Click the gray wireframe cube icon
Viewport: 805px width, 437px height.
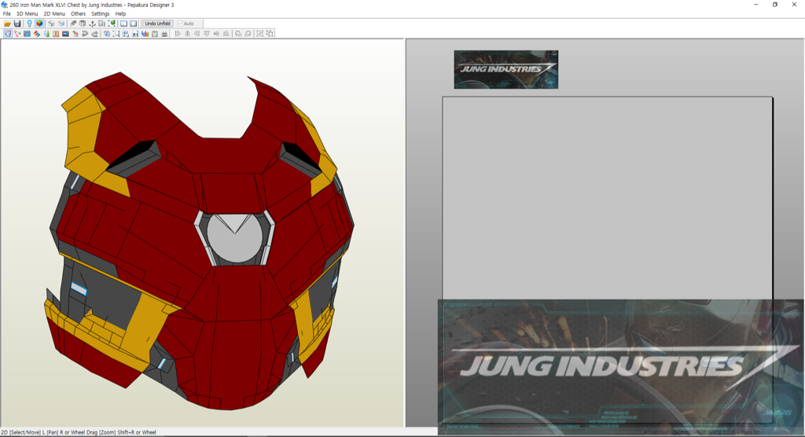click(51, 24)
